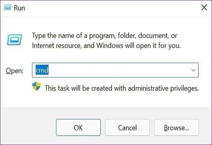Click the administrative privileges notice text
Screen dimensions: 212x145
[x=122, y=88]
